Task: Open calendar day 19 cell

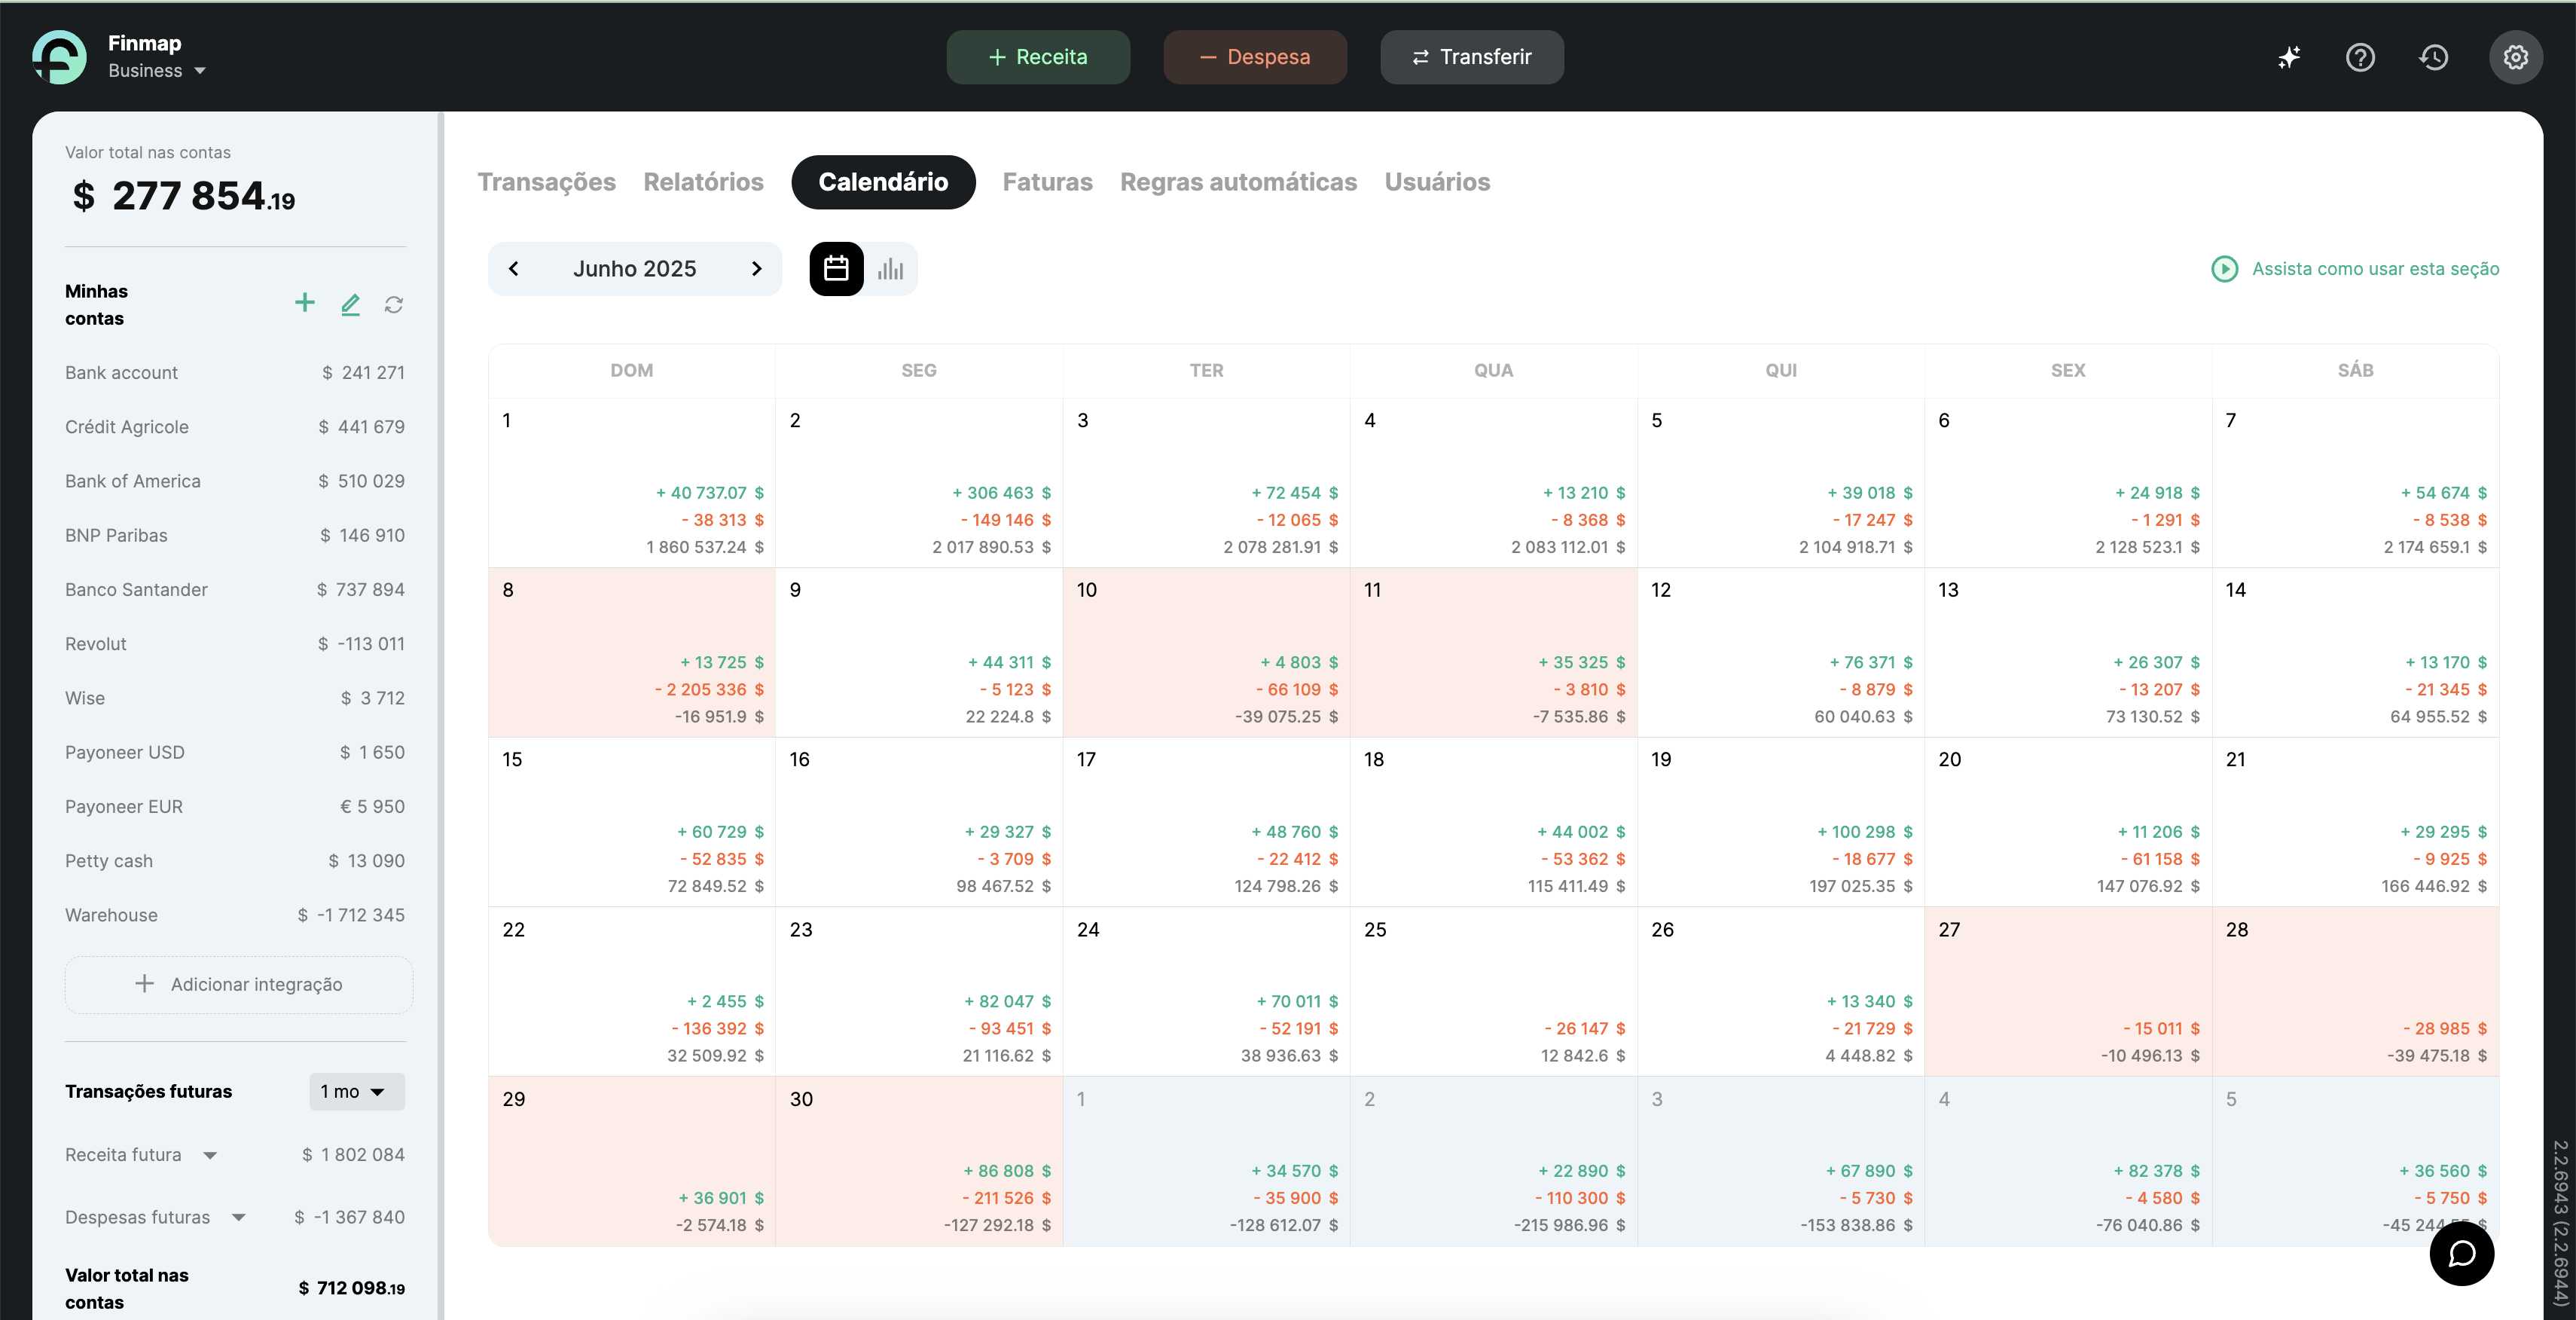Action: (1780, 822)
